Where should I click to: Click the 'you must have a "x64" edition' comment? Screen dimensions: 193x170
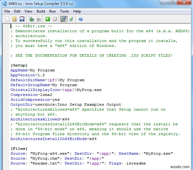coord(63,46)
